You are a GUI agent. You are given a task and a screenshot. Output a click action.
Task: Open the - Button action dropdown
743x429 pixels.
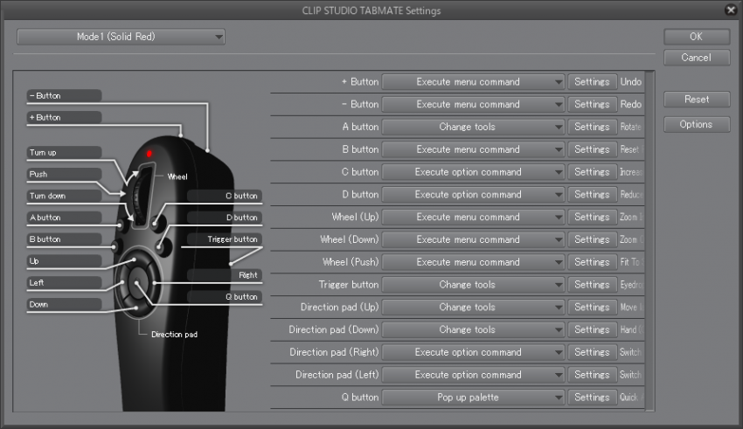point(473,105)
